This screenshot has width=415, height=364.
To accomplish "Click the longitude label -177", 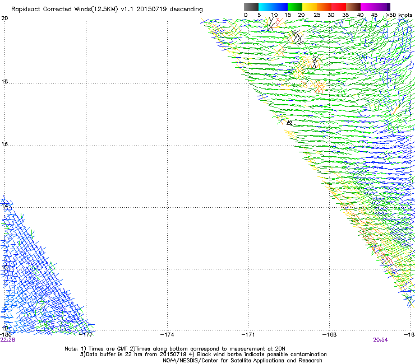I will pos(86,335).
